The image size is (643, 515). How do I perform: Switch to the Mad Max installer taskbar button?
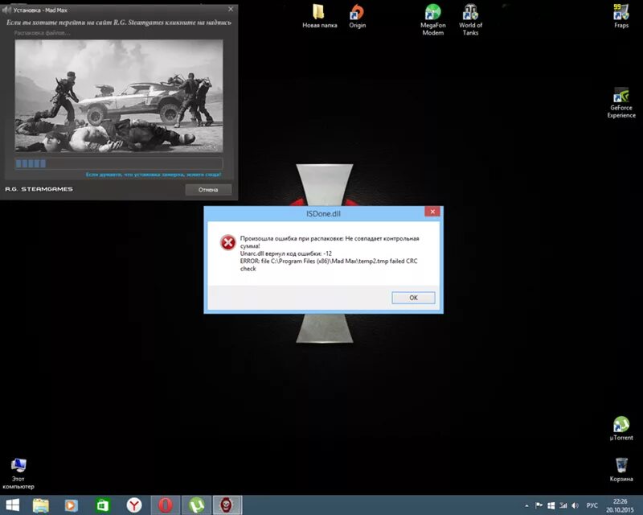click(227, 505)
